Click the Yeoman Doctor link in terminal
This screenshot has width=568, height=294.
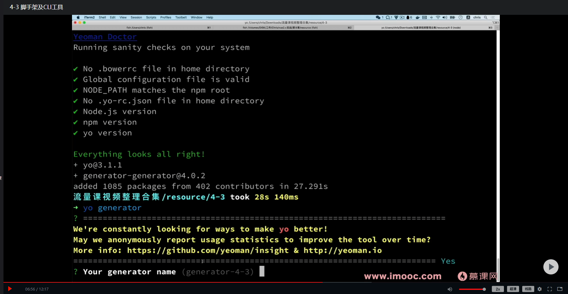[x=105, y=37]
